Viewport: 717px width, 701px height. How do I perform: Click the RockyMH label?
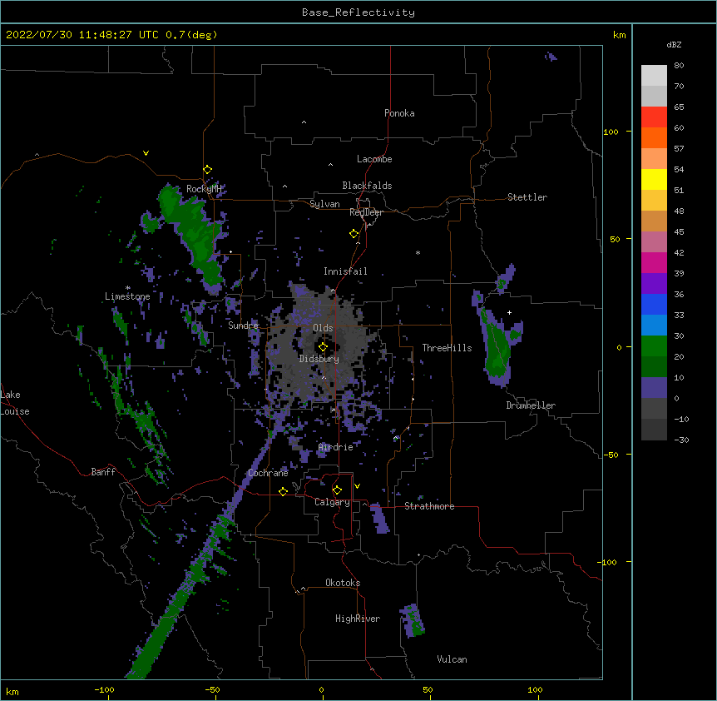pos(204,189)
